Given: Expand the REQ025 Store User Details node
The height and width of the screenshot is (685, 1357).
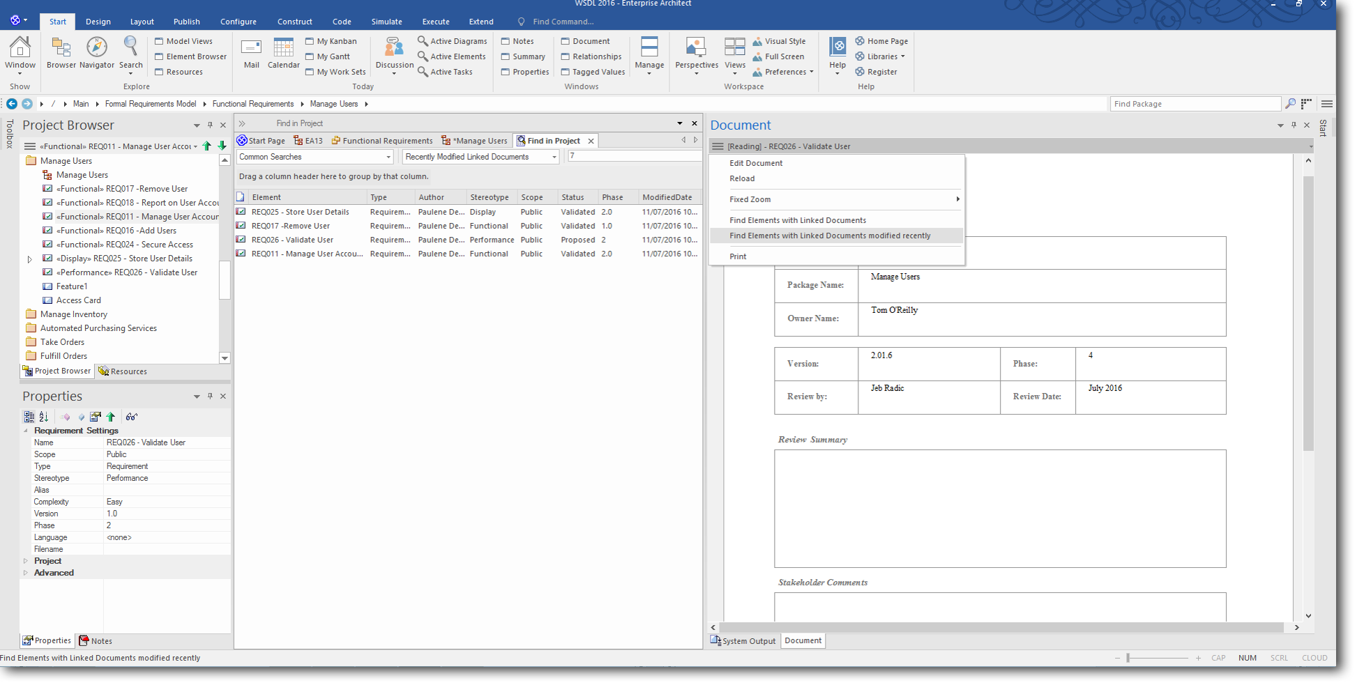Looking at the screenshot, I should coord(29,259).
